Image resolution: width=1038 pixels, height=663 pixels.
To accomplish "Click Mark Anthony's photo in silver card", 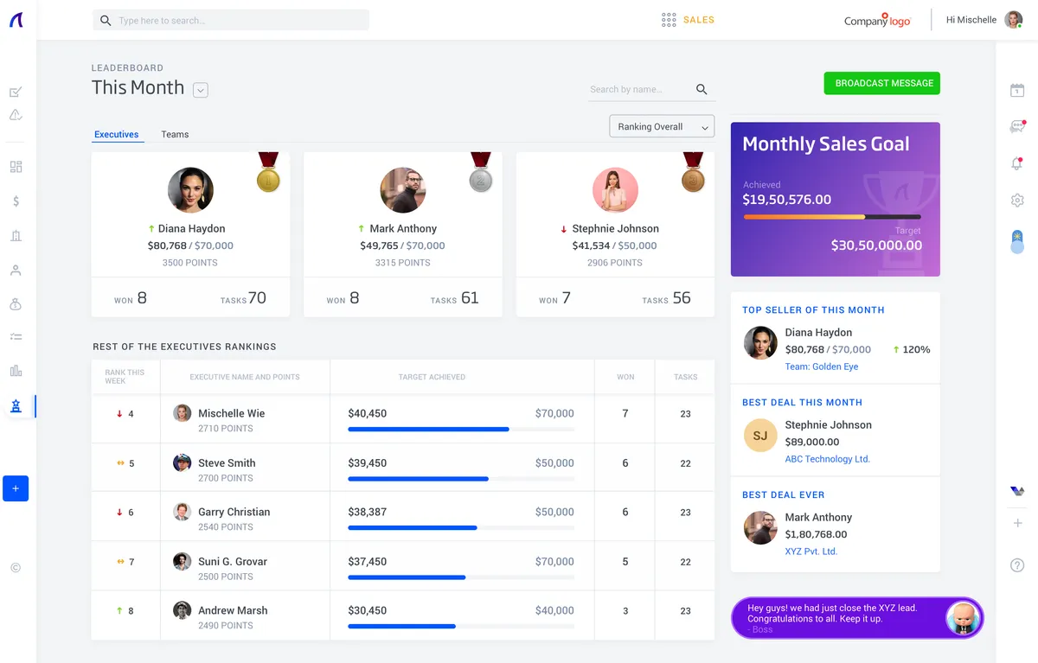I will click(x=403, y=190).
